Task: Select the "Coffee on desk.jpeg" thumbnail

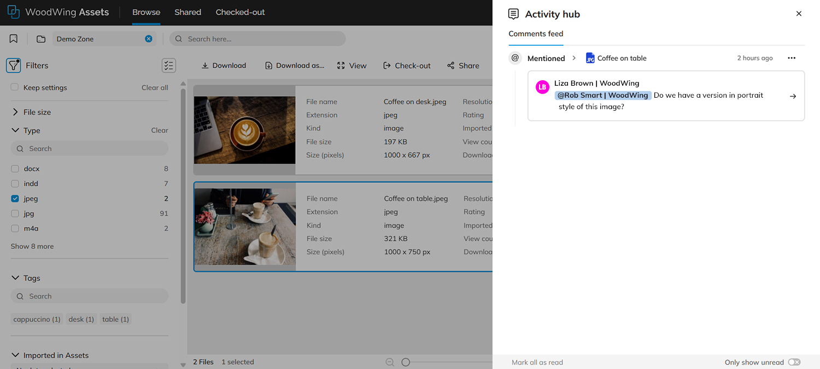Action: point(244,130)
